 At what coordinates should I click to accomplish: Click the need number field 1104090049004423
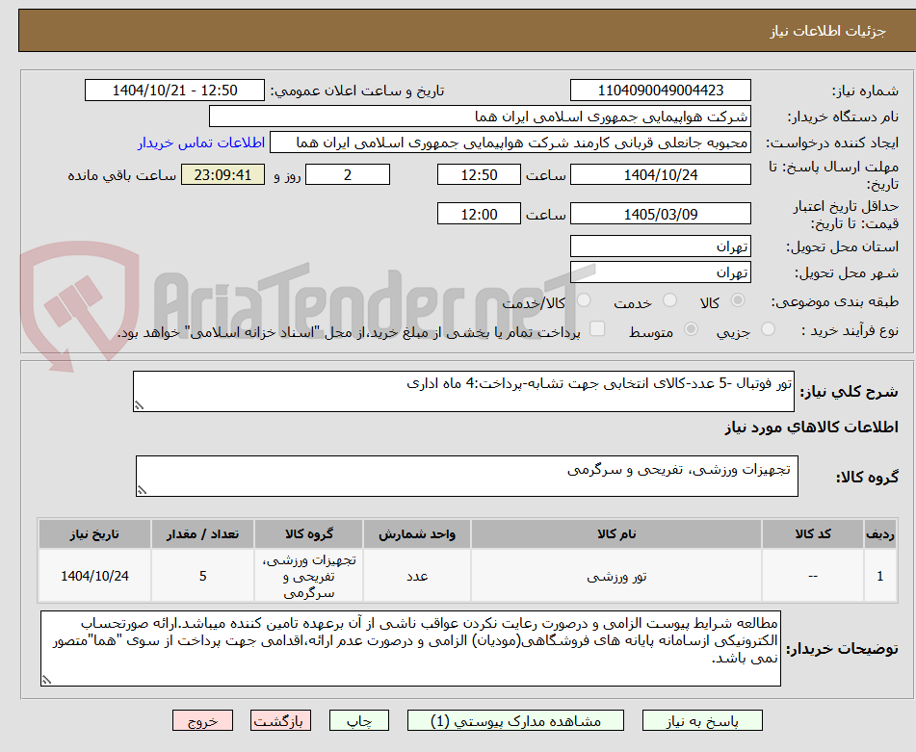point(661,90)
